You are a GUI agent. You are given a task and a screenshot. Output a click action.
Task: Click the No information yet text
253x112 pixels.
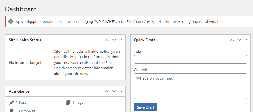tap(27, 62)
